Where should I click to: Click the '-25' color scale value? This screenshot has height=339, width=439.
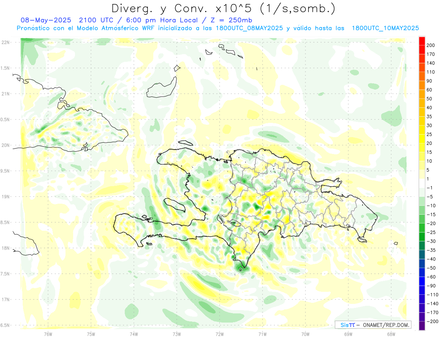click(431, 232)
